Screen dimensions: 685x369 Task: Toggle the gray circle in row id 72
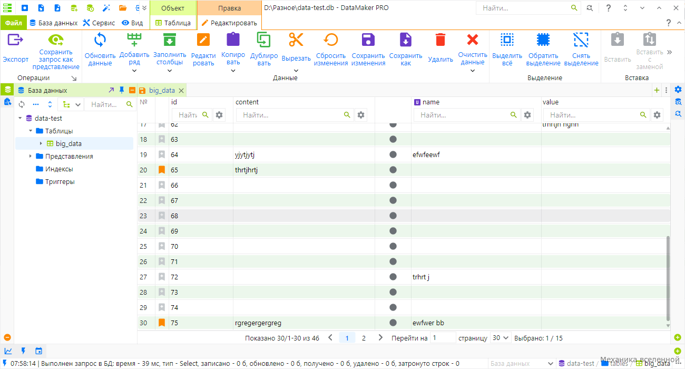pos(393,277)
